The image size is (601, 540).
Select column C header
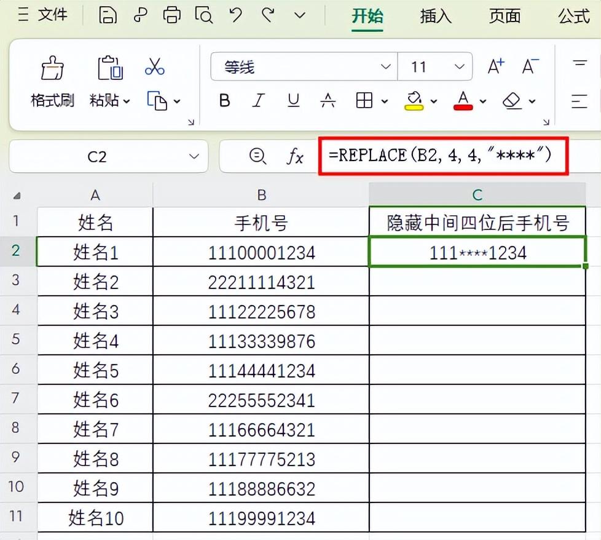click(x=477, y=195)
